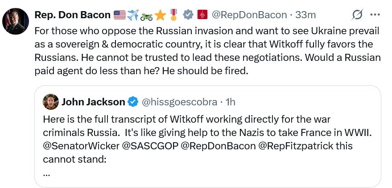The width and height of the screenshot is (392, 188).
Task: Click Rep. Don Bacon's profile avatar
Action: coord(16,21)
